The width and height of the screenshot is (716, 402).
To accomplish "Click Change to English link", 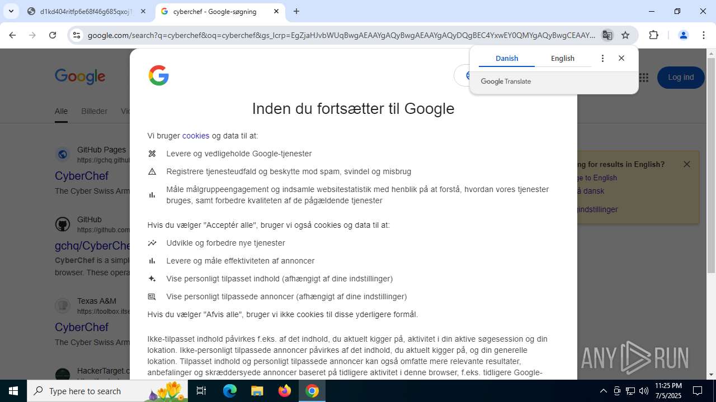I will click(596, 178).
